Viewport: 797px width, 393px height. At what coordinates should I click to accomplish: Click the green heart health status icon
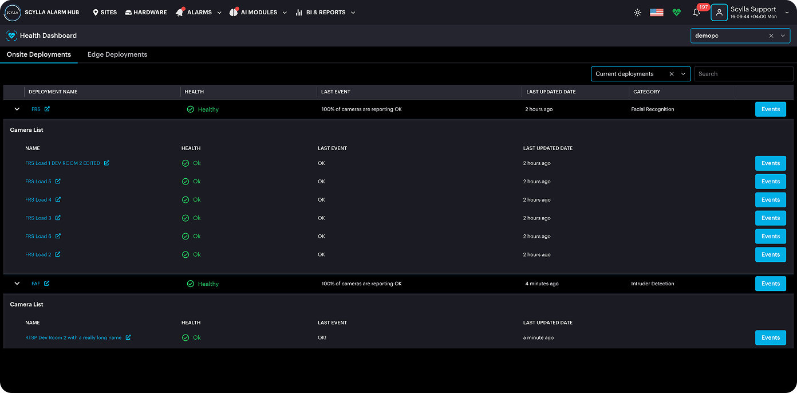(677, 13)
